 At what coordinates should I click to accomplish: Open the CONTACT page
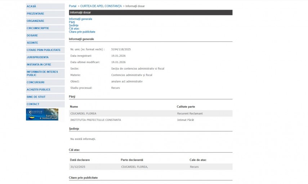(x=33, y=104)
